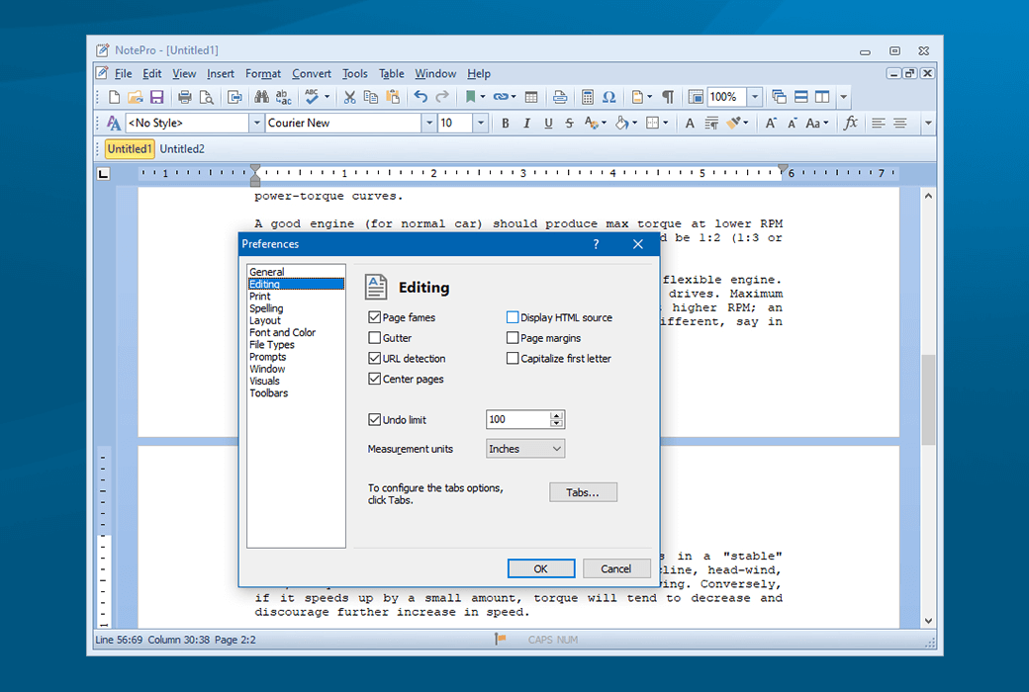Open a file with the folder icon
The width and height of the screenshot is (1029, 692).
pos(136,97)
